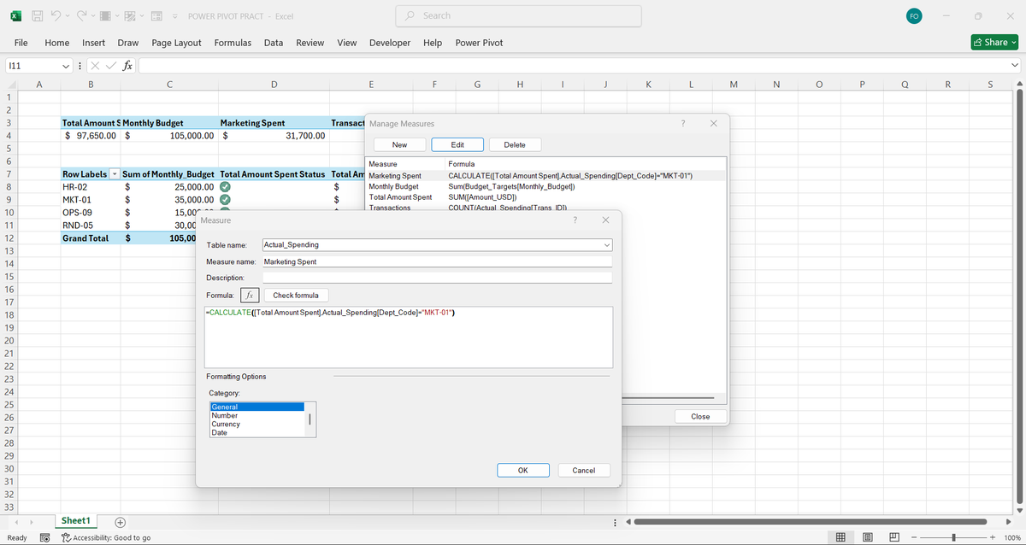The width and height of the screenshot is (1026, 545).
Task: Click the New button in Manage Measures
Action: [x=399, y=145]
